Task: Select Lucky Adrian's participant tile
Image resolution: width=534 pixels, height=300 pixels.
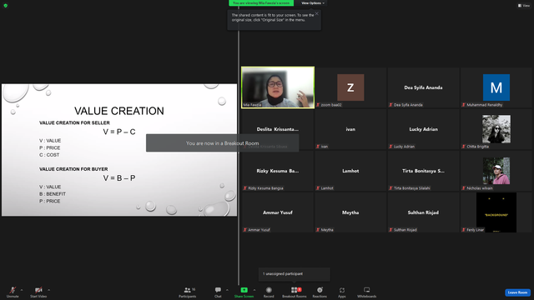Action: (423, 129)
